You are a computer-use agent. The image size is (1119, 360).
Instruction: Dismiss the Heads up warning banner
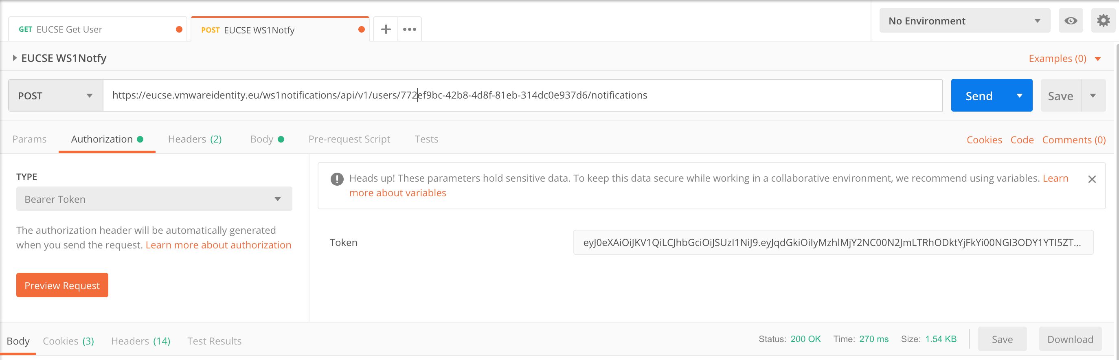click(x=1092, y=179)
